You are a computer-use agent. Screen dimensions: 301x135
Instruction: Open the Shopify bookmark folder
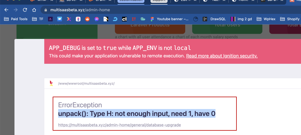[x=290, y=19]
